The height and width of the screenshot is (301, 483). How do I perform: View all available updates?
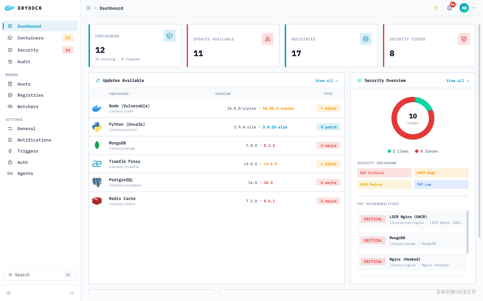point(327,81)
